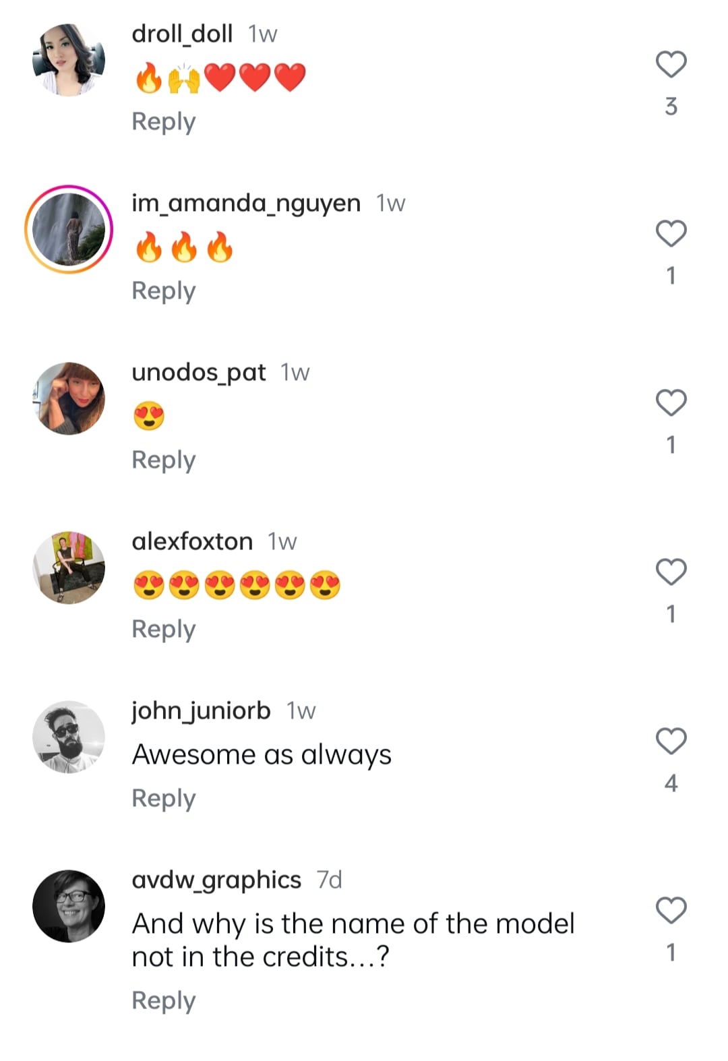
Task: Open the john_juniorb username link
Action: [201, 711]
